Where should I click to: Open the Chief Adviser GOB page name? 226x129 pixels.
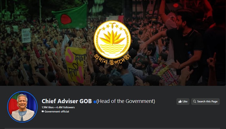pyautogui.click(x=67, y=101)
